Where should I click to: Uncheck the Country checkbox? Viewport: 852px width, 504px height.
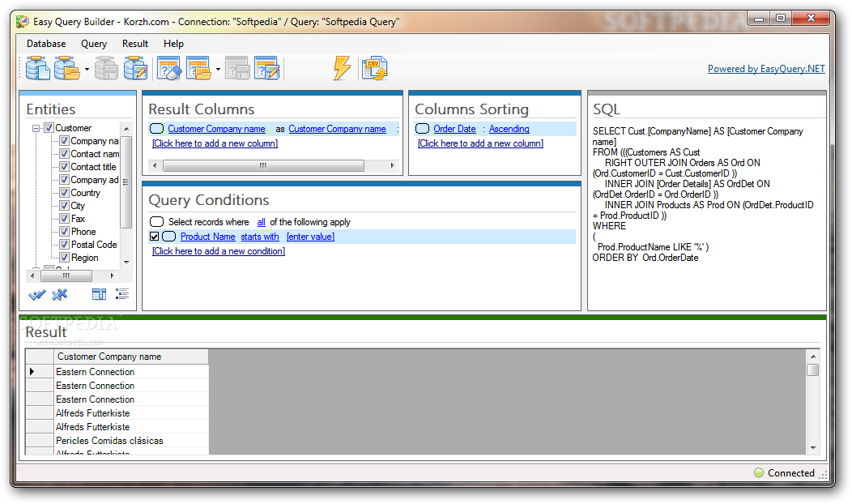pos(64,193)
